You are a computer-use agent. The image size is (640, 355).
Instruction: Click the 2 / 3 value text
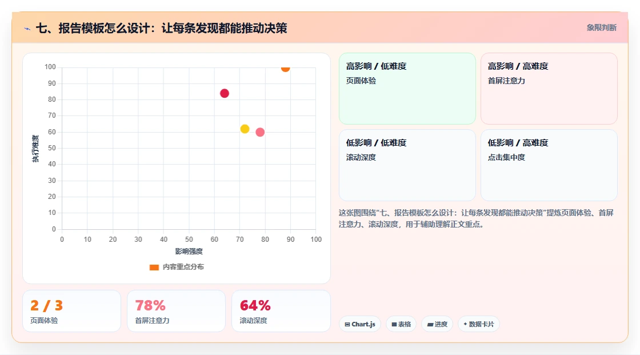coord(46,305)
